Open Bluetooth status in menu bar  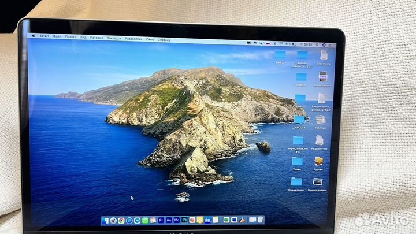click(275, 44)
